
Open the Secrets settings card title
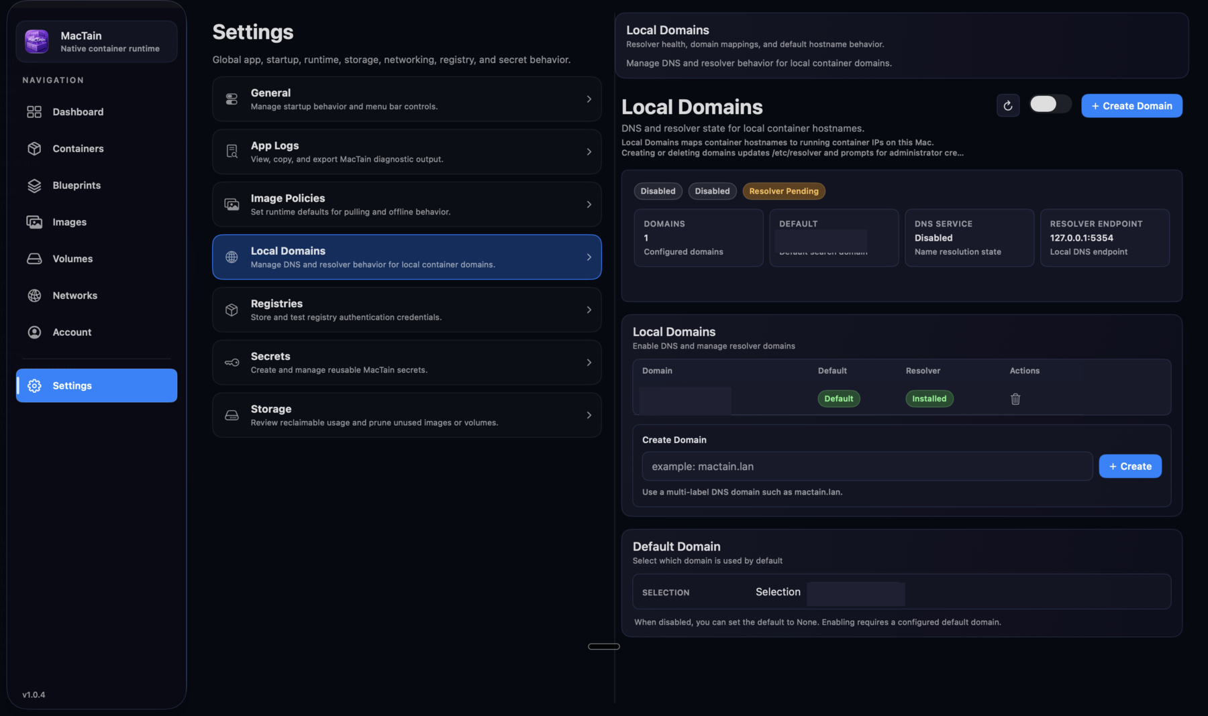click(x=270, y=357)
